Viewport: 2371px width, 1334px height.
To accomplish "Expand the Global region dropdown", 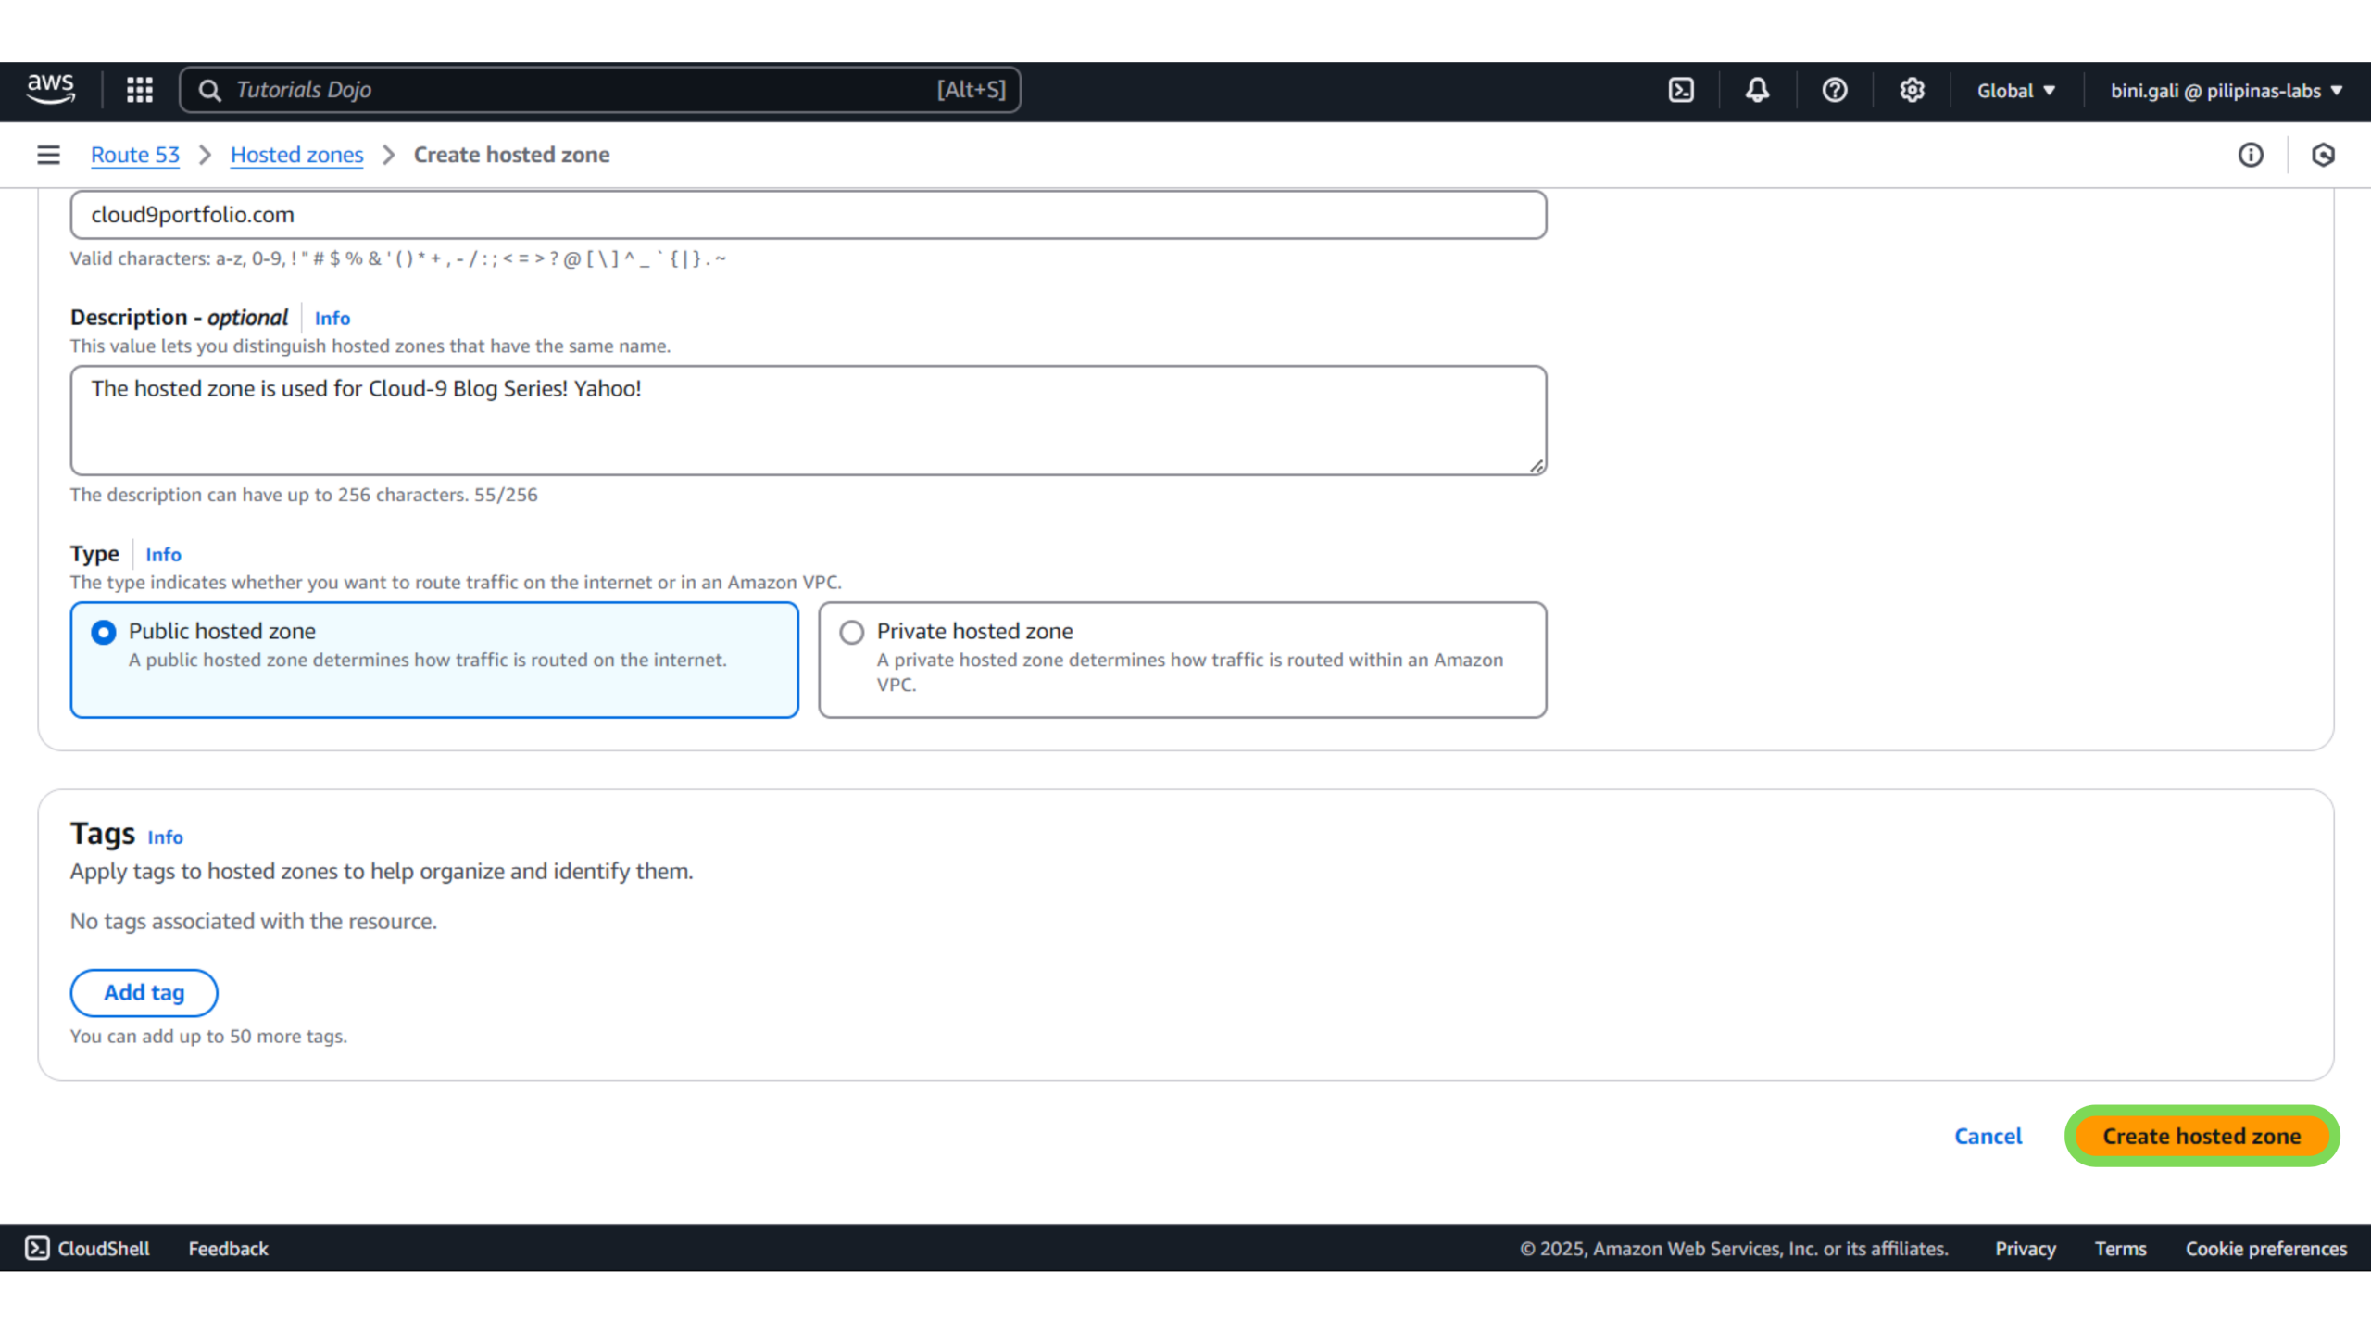I will coord(2015,91).
